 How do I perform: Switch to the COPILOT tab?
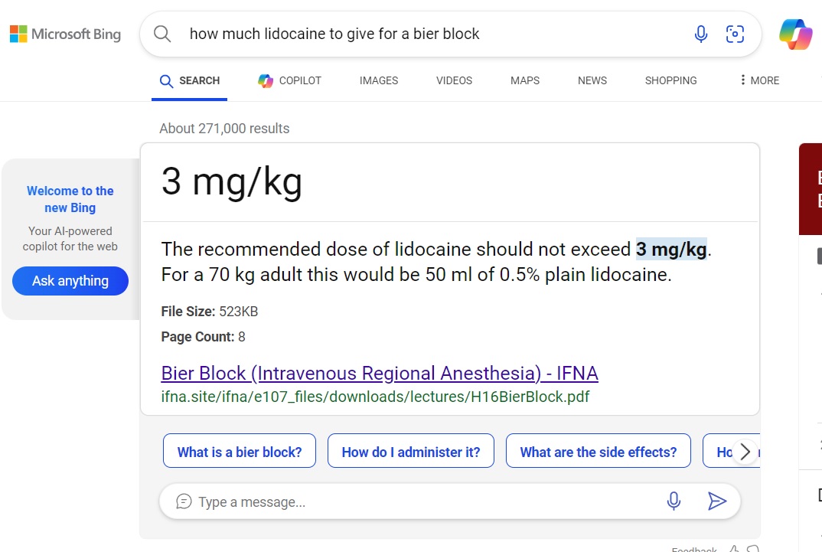click(x=290, y=80)
